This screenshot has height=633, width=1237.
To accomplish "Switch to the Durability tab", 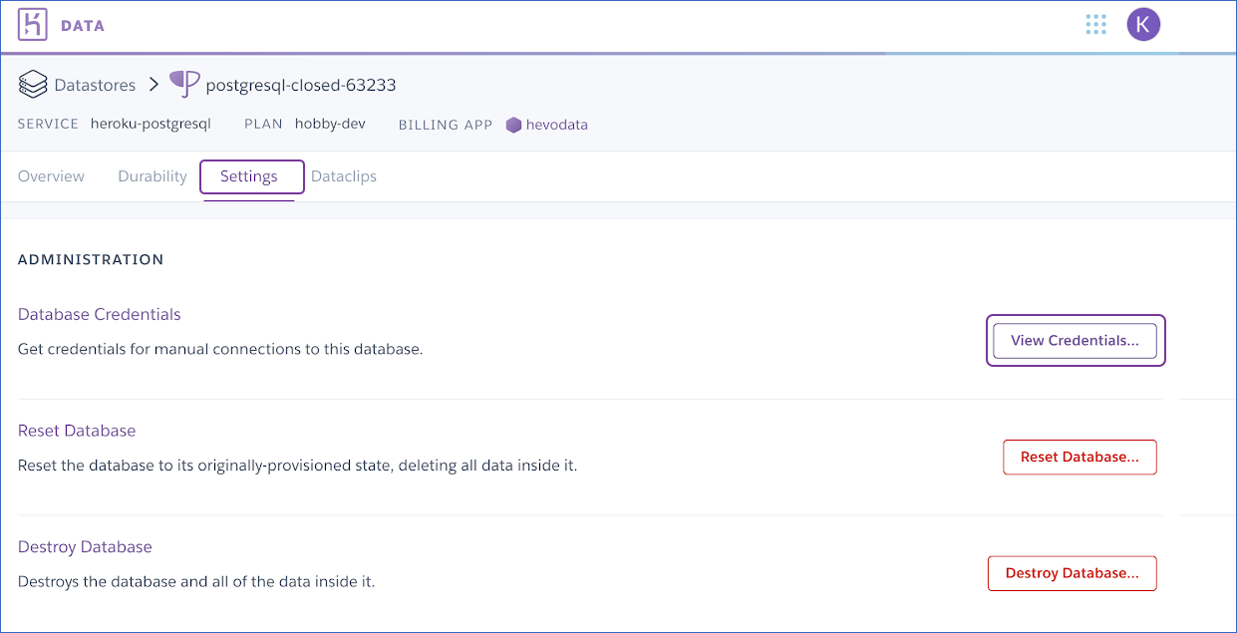I will pos(153,176).
